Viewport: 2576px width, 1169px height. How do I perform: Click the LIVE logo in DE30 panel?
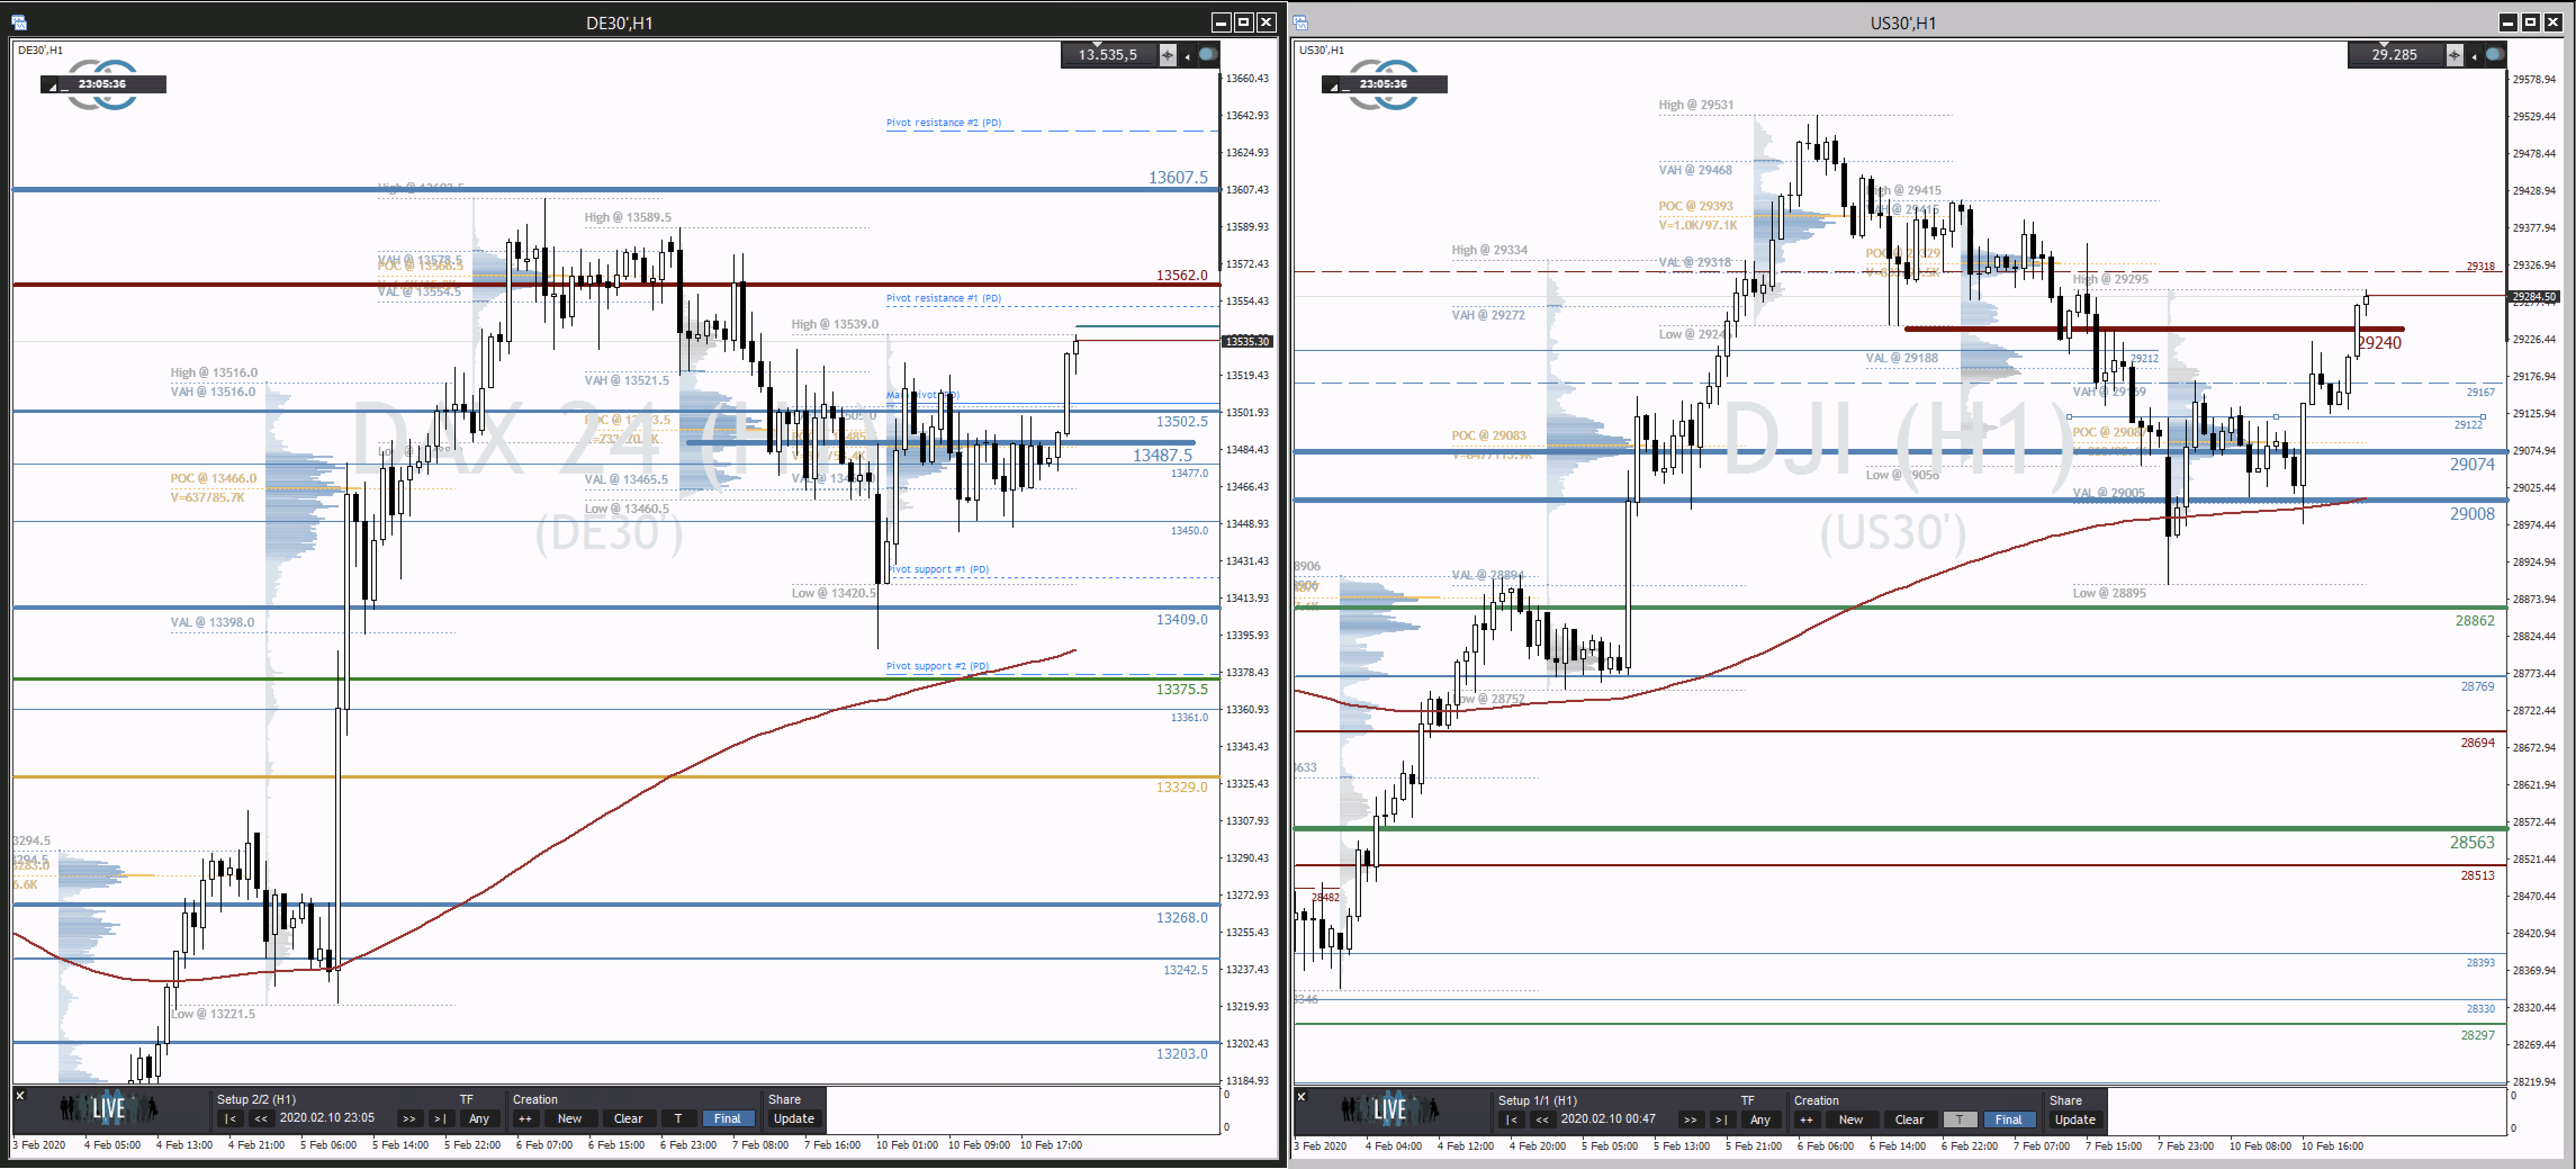pyautogui.click(x=108, y=1108)
